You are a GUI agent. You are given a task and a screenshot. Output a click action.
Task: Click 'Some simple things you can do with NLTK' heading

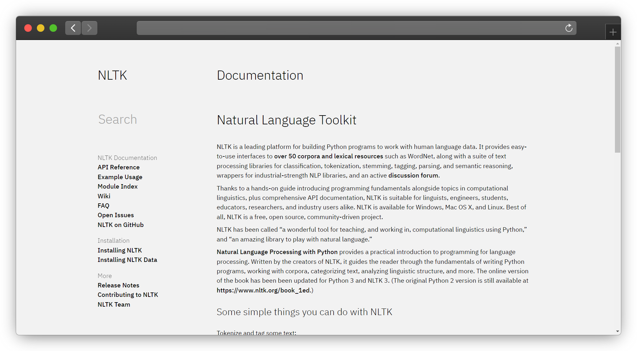[x=304, y=312]
